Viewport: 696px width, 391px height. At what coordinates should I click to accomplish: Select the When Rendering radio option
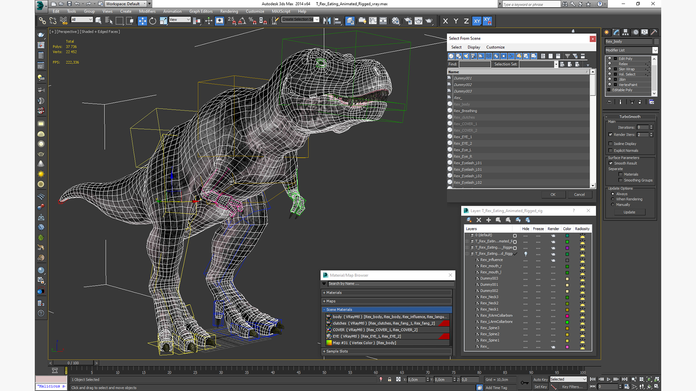[x=613, y=199]
